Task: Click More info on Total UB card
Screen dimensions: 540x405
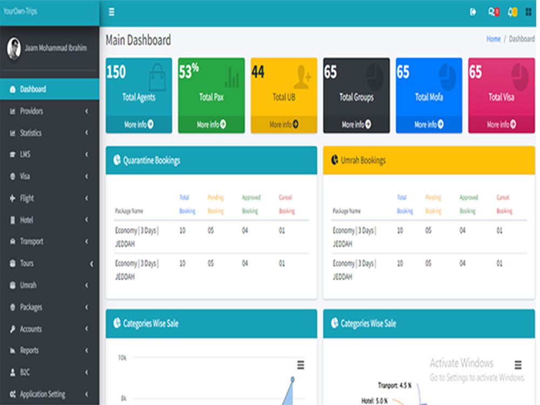Action: 284,124
